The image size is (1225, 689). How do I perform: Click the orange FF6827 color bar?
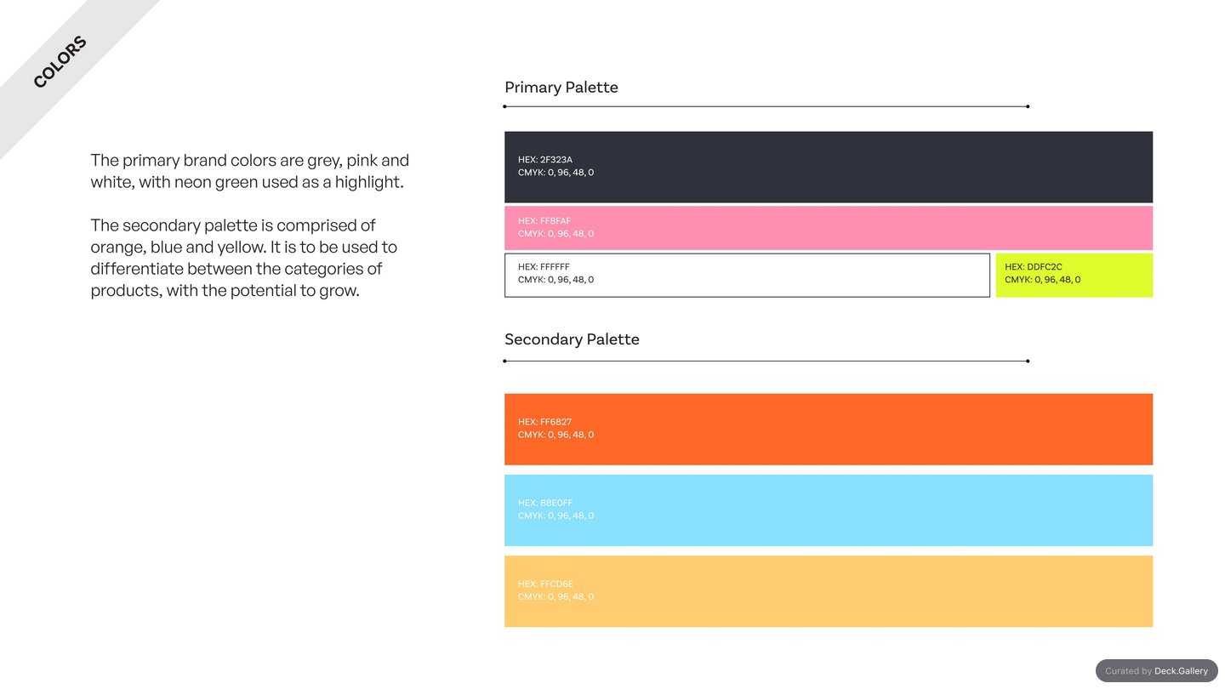coord(829,429)
